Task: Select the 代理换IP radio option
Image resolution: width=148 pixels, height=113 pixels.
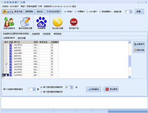Action: coord(76,12)
